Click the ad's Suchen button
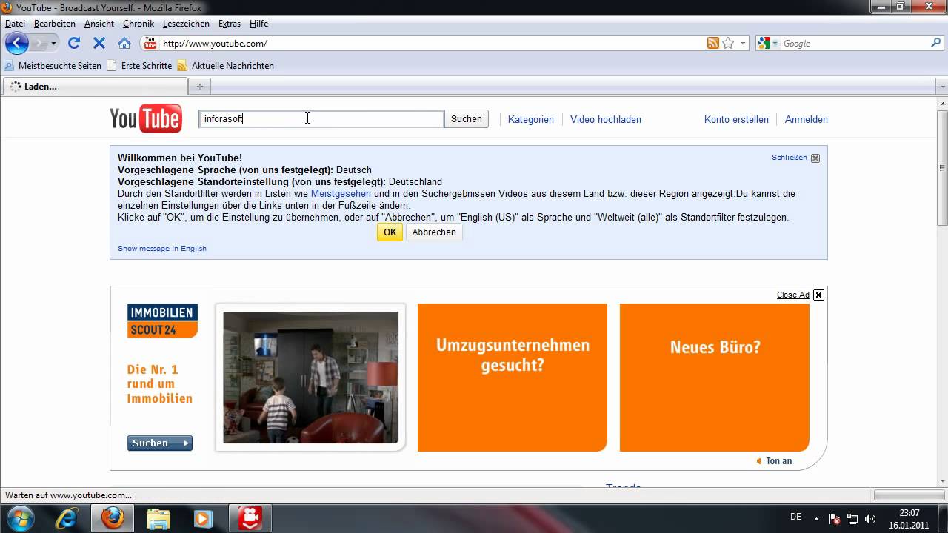 pyautogui.click(x=160, y=443)
